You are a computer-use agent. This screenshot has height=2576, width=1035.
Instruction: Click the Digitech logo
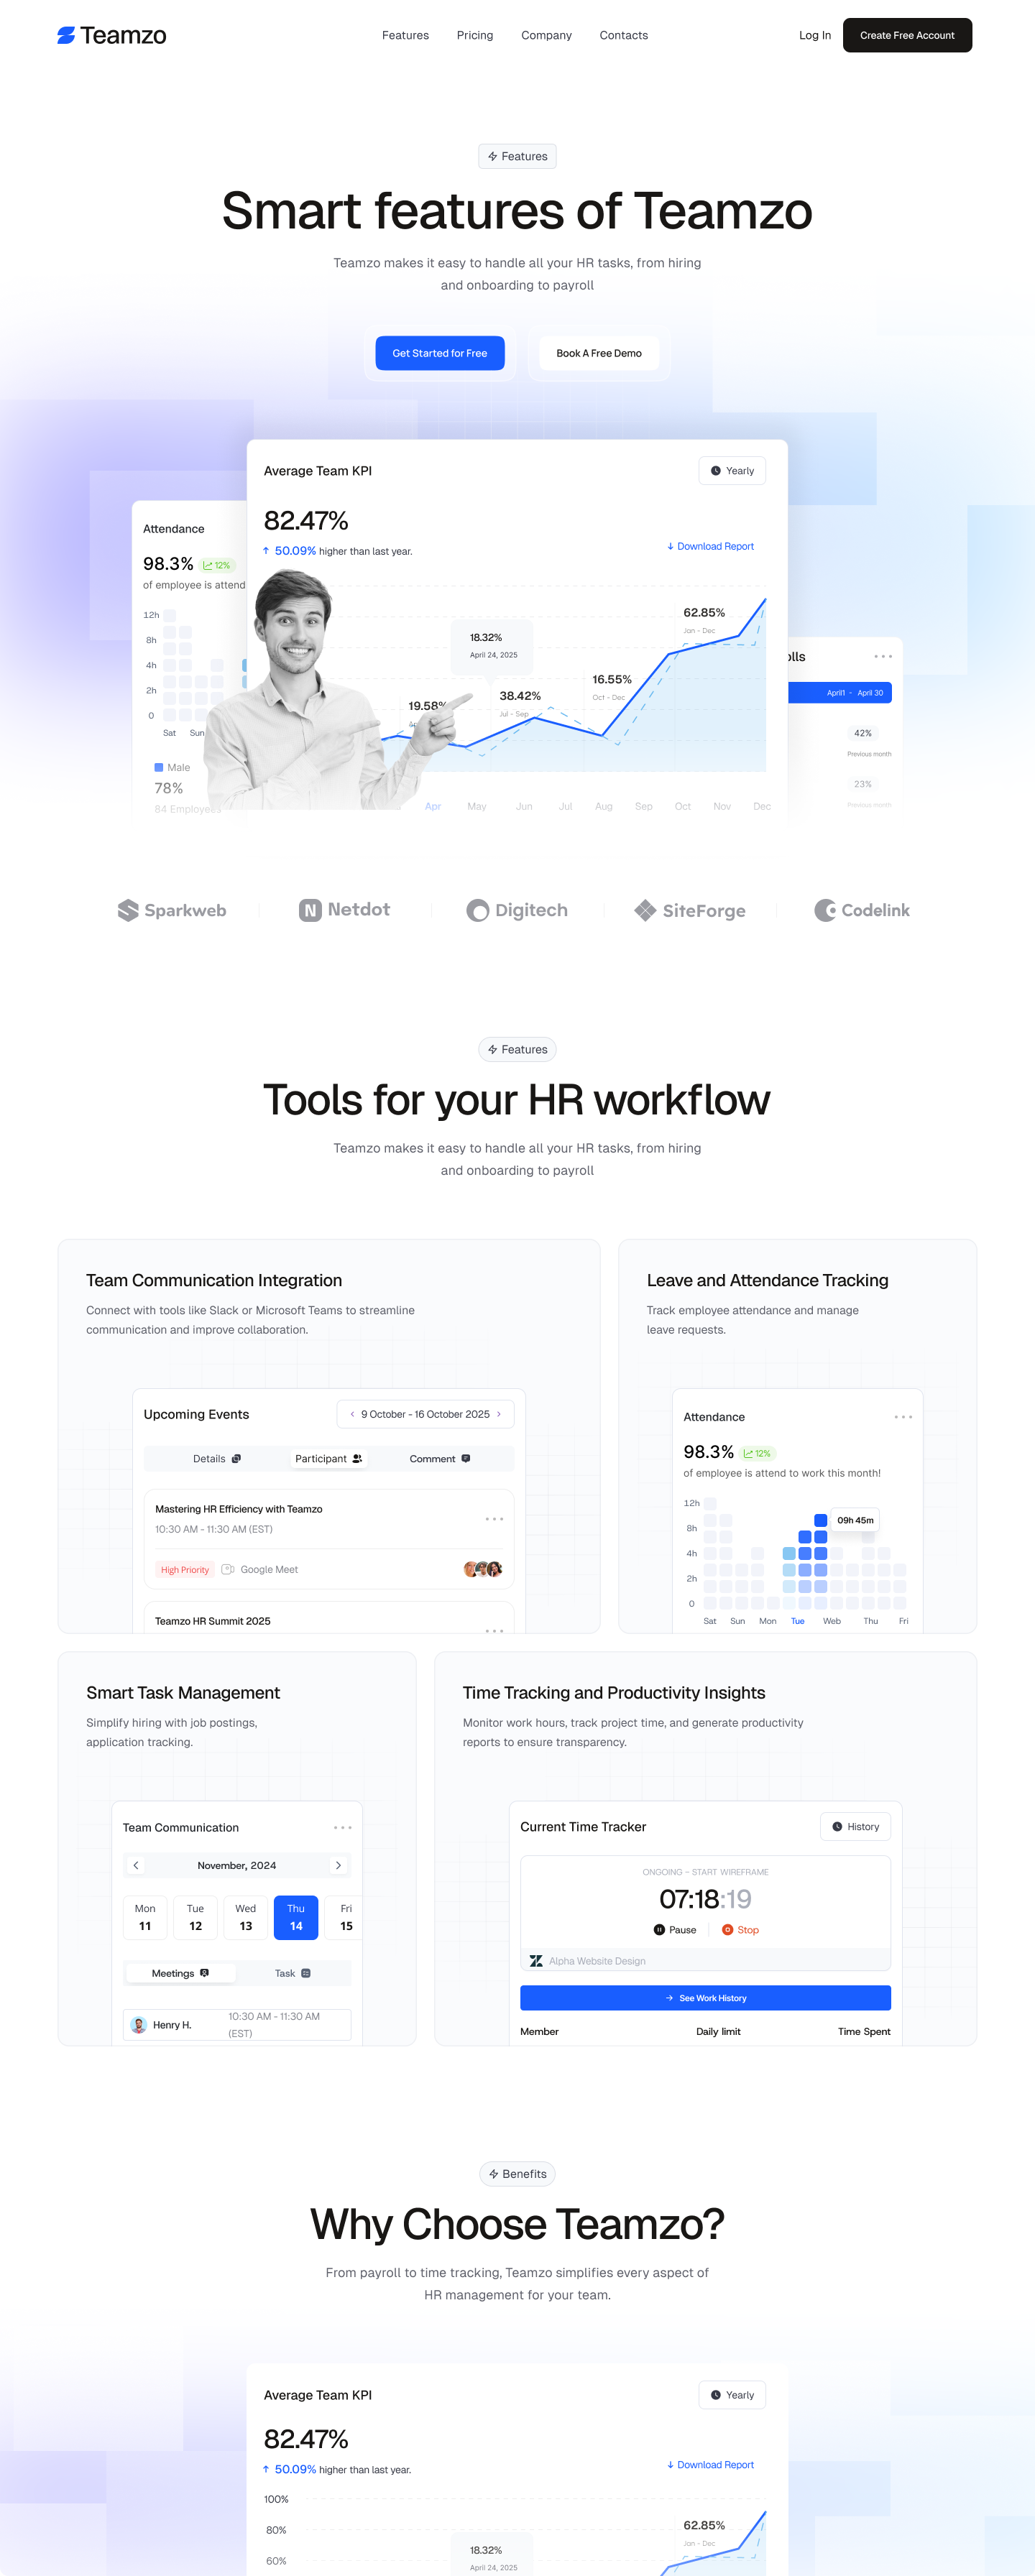(x=517, y=910)
